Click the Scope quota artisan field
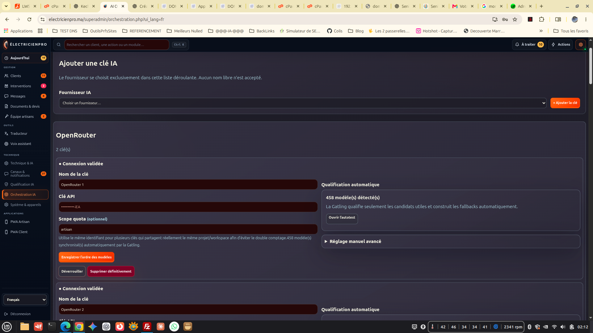 coord(188,229)
